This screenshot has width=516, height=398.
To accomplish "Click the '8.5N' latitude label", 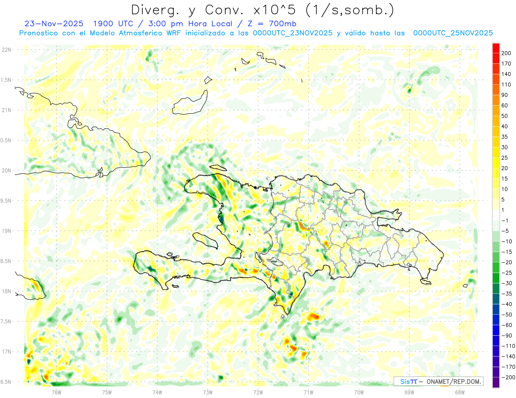I will pyautogui.click(x=6, y=261).
